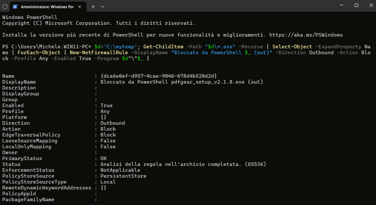This screenshot has width=376, height=205.
Task: Click the Owner property label
Action: pos(10,152)
